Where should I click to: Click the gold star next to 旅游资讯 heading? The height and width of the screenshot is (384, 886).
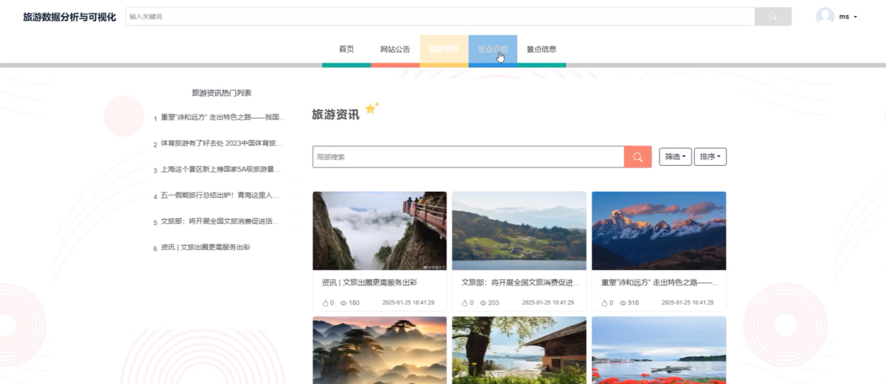[x=371, y=109]
